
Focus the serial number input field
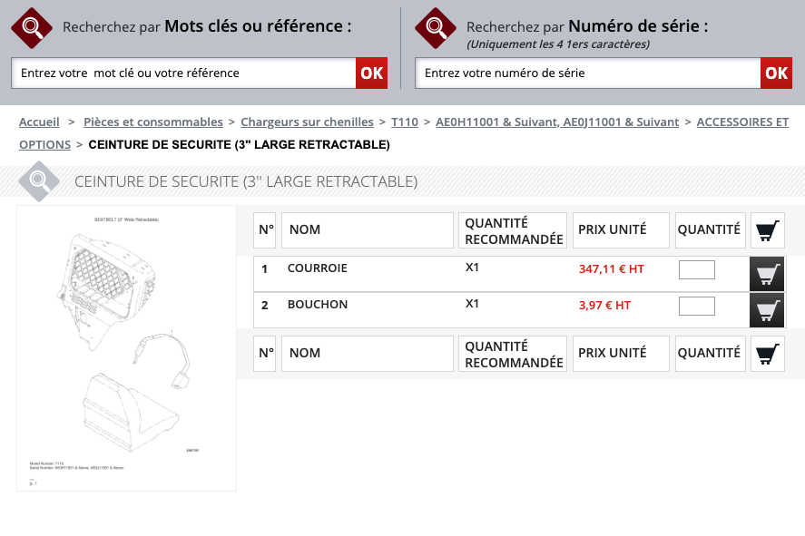pyautogui.click(x=587, y=73)
